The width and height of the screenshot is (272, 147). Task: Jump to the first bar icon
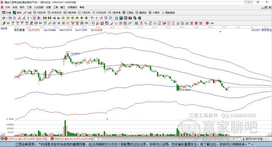[45, 18]
